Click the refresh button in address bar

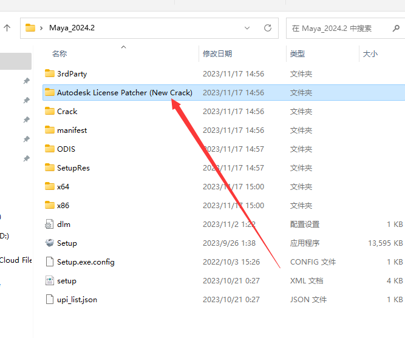click(x=267, y=28)
